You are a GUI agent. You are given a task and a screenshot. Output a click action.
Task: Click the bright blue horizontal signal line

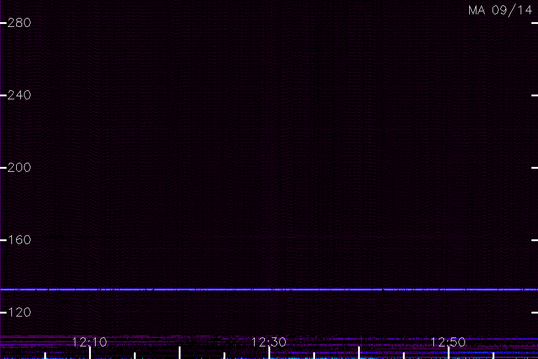(269, 290)
